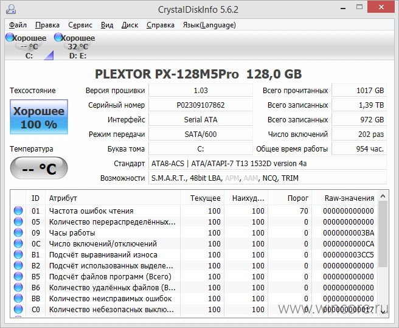The height and width of the screenshot is (328, 399).
Task: Click threshold value 70
Action: tap(304, 211)
